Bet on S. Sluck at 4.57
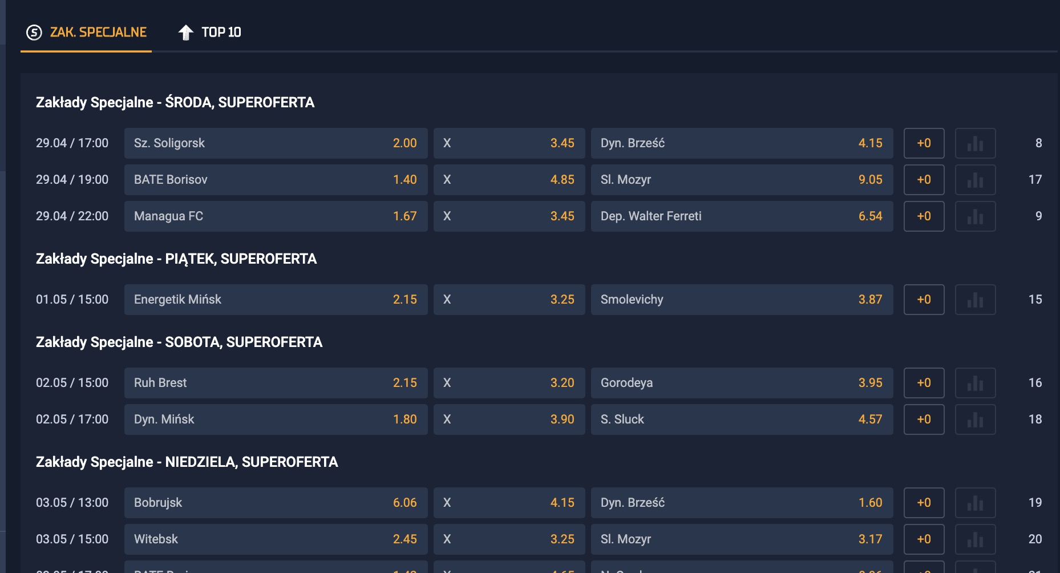The width and height of the screenshot is (1060, 573). pyautogui.click(x=742, y=419)
